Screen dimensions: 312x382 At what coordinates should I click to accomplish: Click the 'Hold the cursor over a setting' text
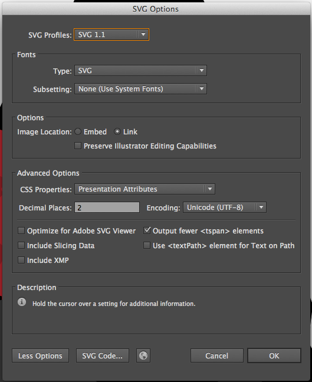[x=114, y=304]
